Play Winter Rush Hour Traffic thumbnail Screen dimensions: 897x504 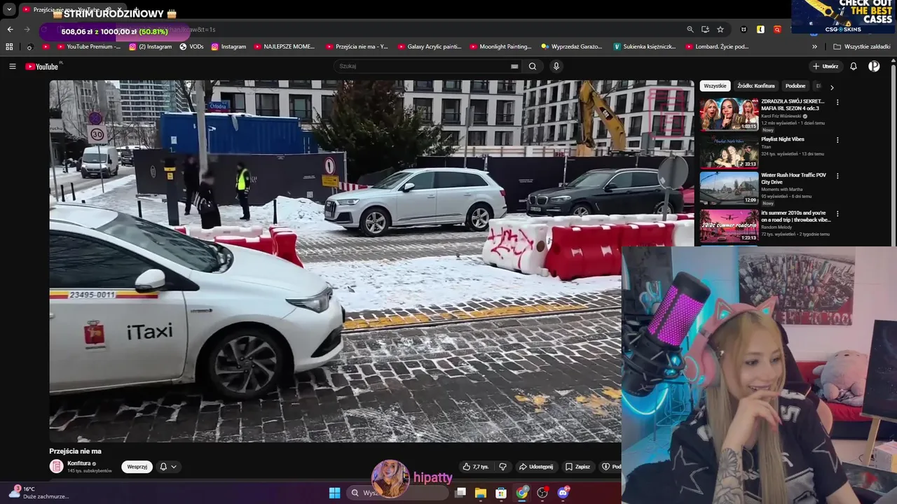729,188
